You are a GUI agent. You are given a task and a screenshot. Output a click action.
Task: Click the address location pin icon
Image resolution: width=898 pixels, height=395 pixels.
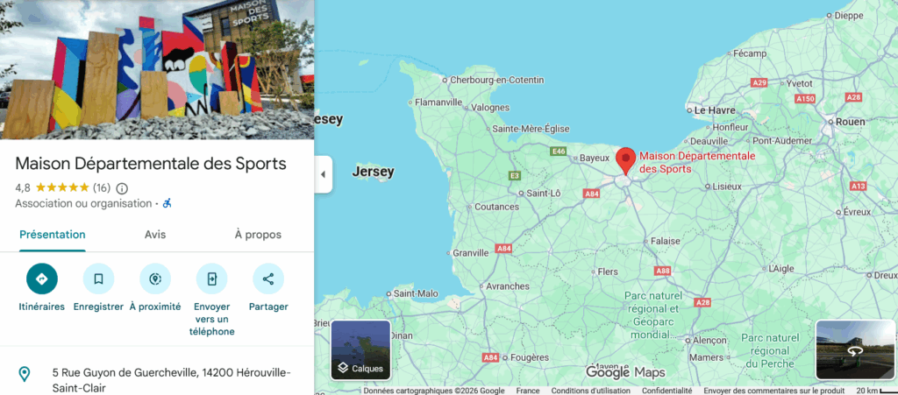(x=24, y=375)
